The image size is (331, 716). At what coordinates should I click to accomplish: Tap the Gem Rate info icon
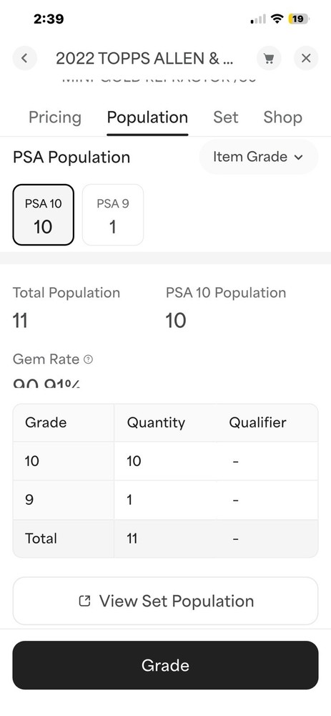click(x=89, y=359)
